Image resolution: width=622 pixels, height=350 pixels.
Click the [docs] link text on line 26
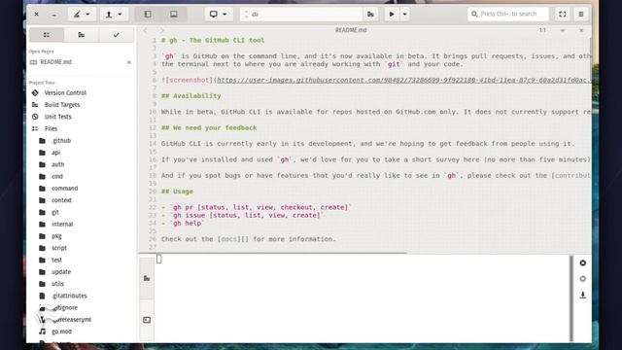[x=229, y=239]
